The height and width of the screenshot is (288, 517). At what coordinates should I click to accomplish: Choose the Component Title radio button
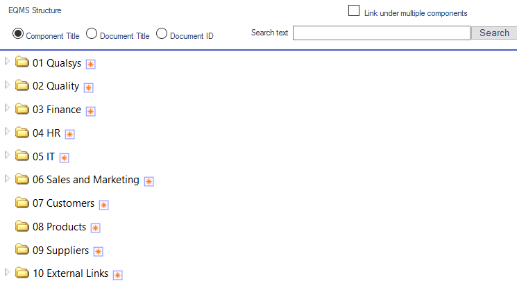18,33
